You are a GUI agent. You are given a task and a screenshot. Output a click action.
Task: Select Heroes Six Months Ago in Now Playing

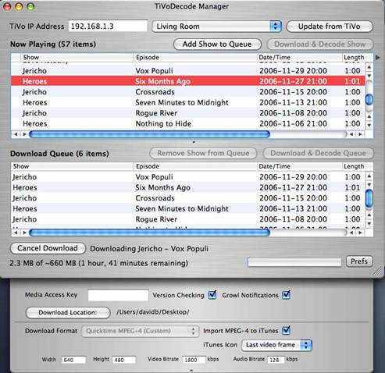pos(188,81)
